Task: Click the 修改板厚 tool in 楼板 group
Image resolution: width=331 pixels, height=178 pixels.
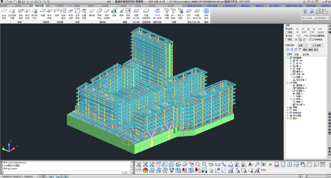Action: [x=27, y=14]
